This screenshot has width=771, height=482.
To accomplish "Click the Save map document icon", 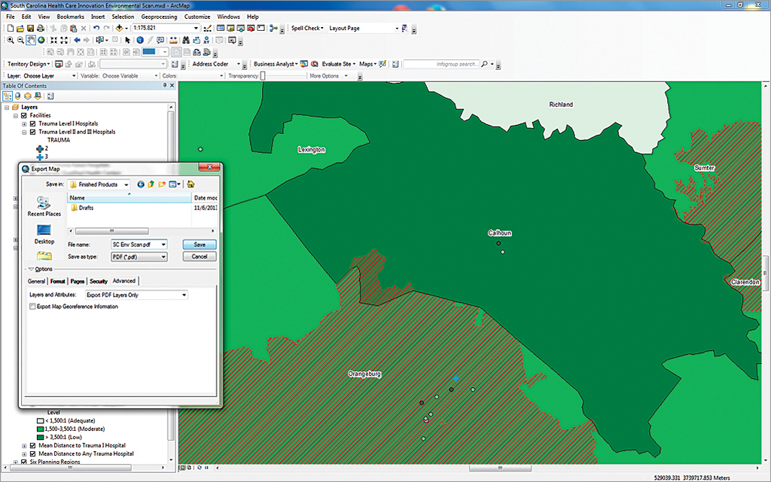I will [31, 28].
